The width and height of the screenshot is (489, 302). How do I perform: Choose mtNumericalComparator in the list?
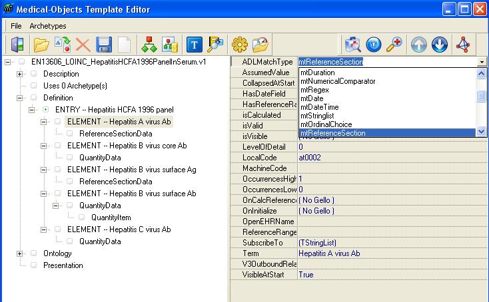tap(338, 81)
